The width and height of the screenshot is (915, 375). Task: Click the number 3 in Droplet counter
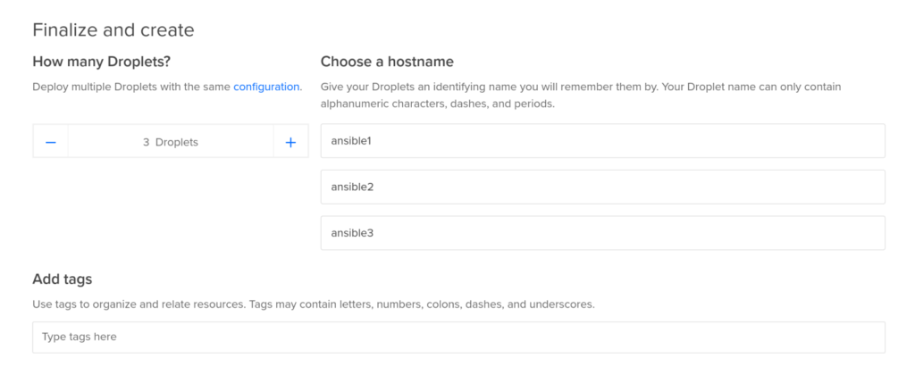(146, 142)
